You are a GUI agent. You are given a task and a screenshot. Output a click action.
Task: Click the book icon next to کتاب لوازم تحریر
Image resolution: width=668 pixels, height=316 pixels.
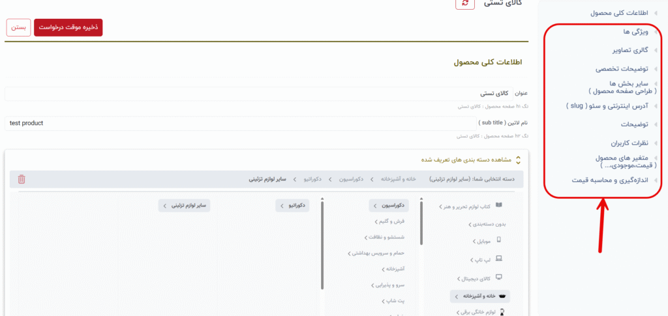tap(499, 206)
